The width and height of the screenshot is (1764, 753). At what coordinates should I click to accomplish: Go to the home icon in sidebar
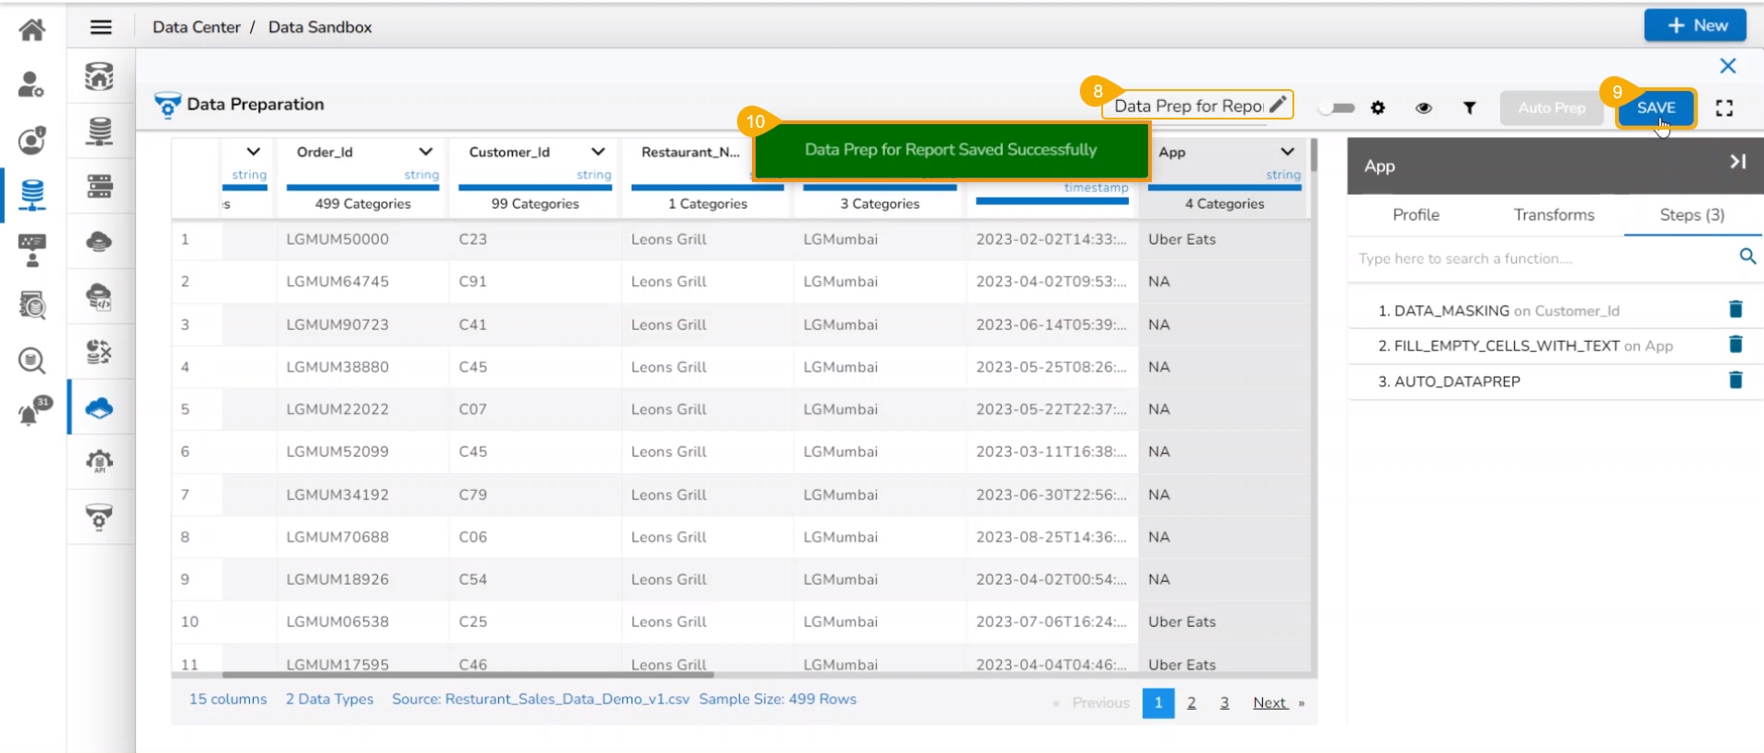coord(32,29)
